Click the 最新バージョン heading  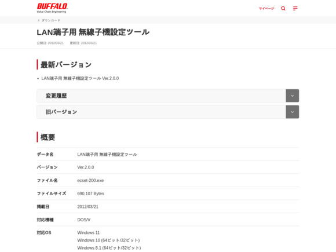(66, 64)
